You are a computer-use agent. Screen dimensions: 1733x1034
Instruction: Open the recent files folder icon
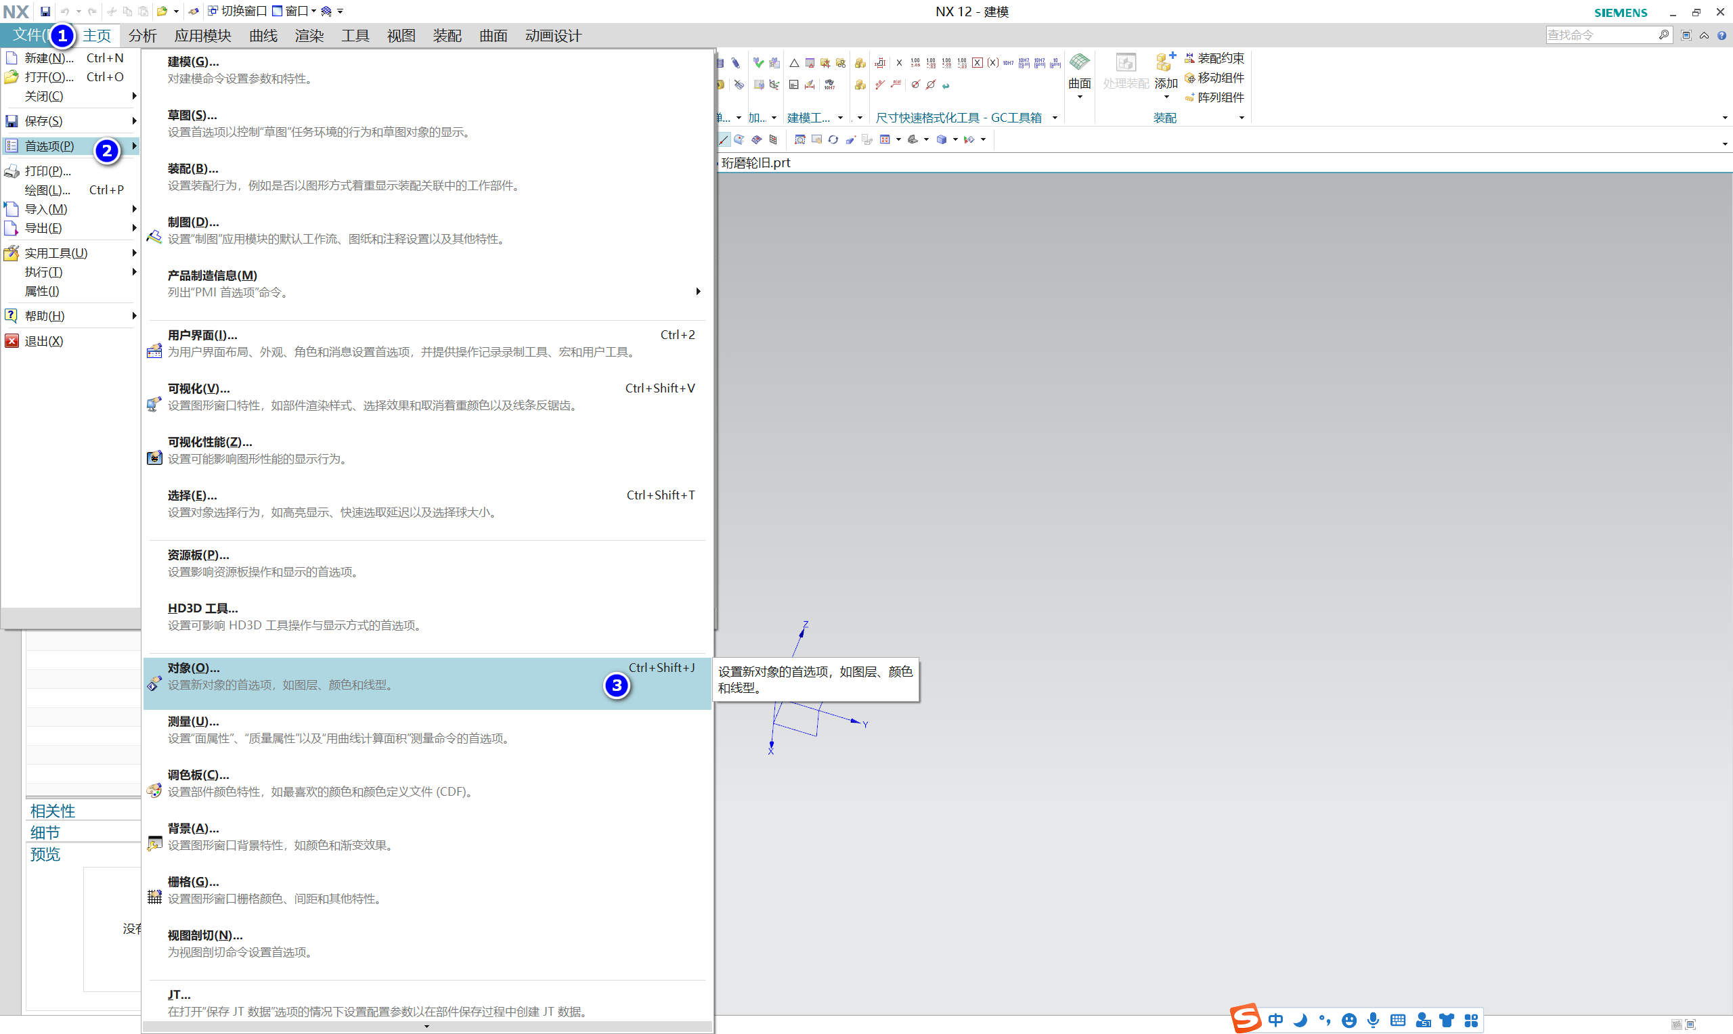click(x=162, y=11)
